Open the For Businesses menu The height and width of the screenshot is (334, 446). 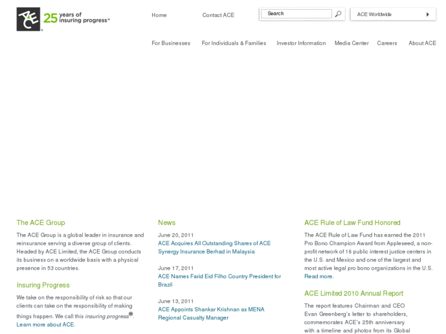point(171,44)
